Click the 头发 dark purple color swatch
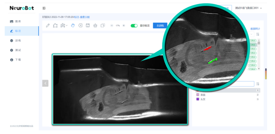Viewport: 275px width, 134px height. 198,99
